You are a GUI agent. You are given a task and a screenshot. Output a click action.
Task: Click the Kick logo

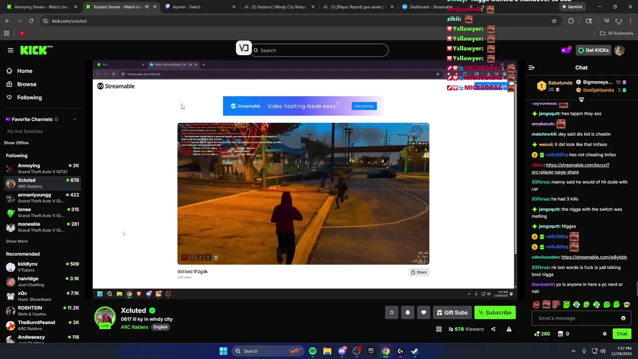point(36,50)
